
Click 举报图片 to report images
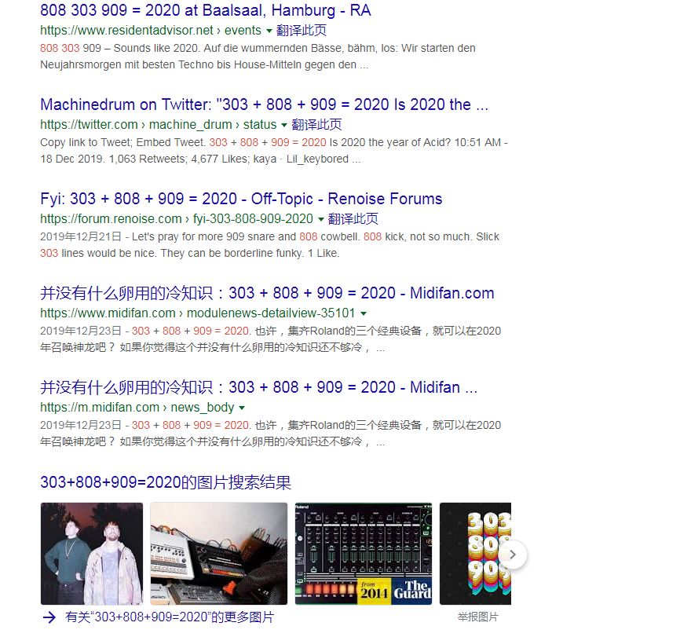pyautogui.click(x=478, y=617)
